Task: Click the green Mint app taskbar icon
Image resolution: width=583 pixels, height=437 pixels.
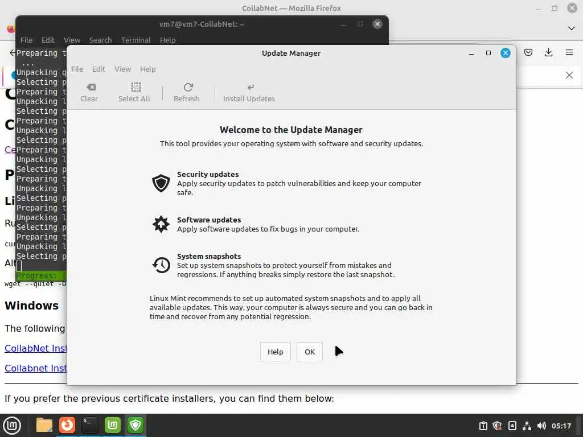Action: (113, 425)
